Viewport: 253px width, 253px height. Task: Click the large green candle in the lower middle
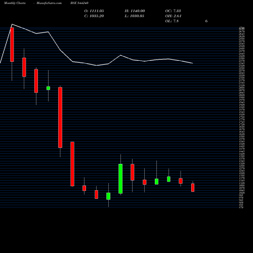(120, 179)
